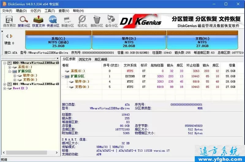The height and width of the screenshot is (162, 245).
Task: Click the 25.0GB capacity cell
Action: click(230, 71)
